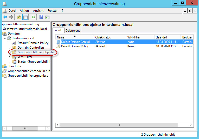Expand the Starter-Gruppenrichtlinien node arrow
Screen dimensions: 199x139
[x=10, y=62]
